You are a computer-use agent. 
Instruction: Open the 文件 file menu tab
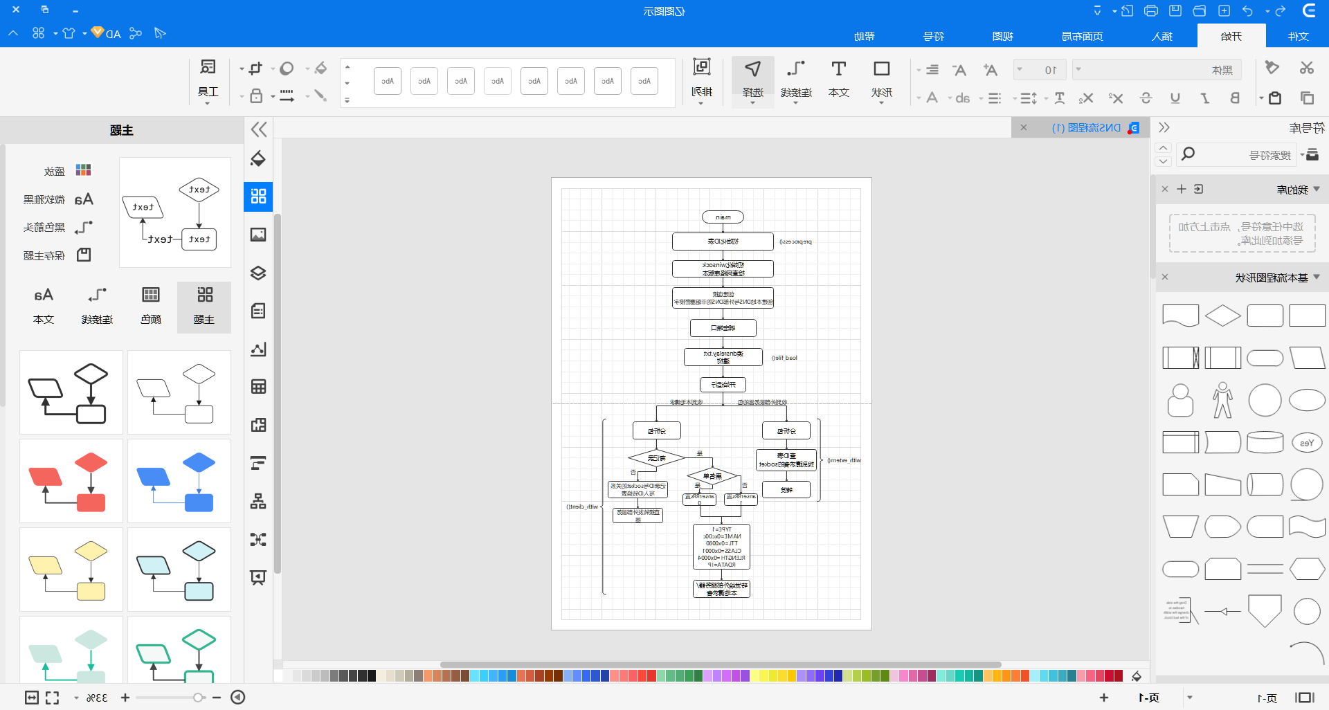click(1298, 36)
